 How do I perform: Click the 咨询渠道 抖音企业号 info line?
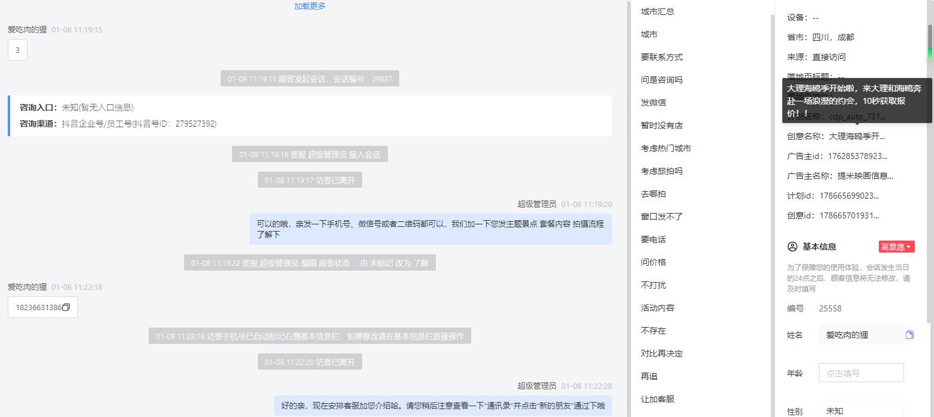[118, 124]
